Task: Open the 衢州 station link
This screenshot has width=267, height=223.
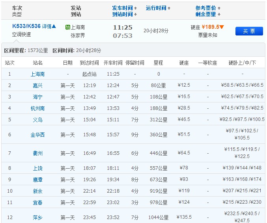Action: (37, 153)
